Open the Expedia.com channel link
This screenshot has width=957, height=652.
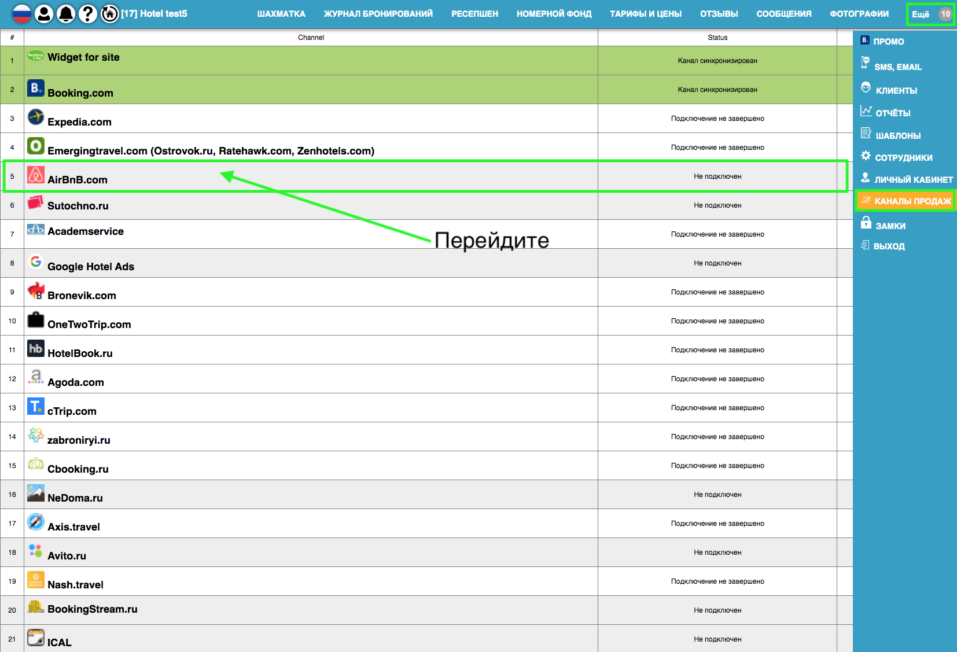pos(79,122)
